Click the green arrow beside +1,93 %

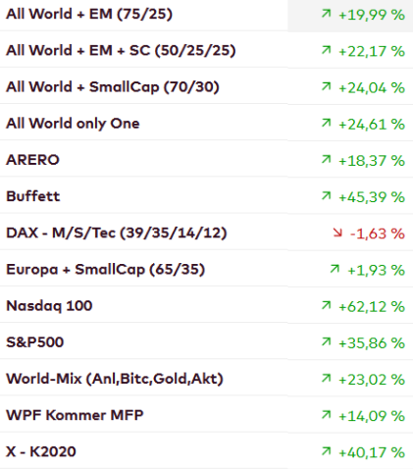tap(335, 269)
